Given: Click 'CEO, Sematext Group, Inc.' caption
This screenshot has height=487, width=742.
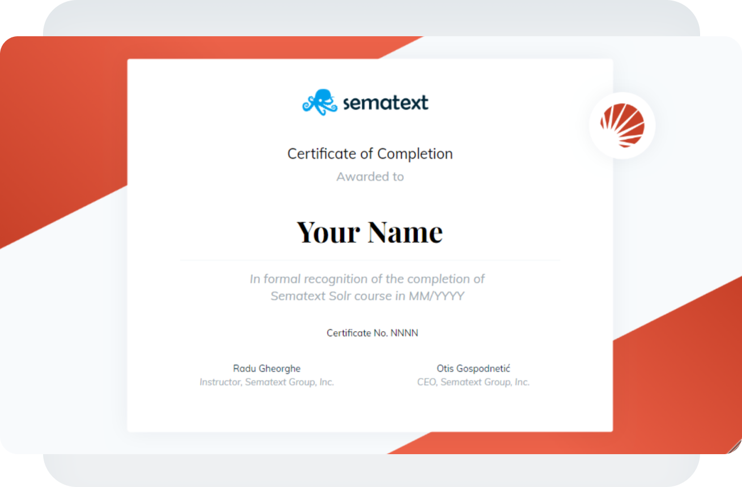Looking at the screenshot, I should 474,382.
